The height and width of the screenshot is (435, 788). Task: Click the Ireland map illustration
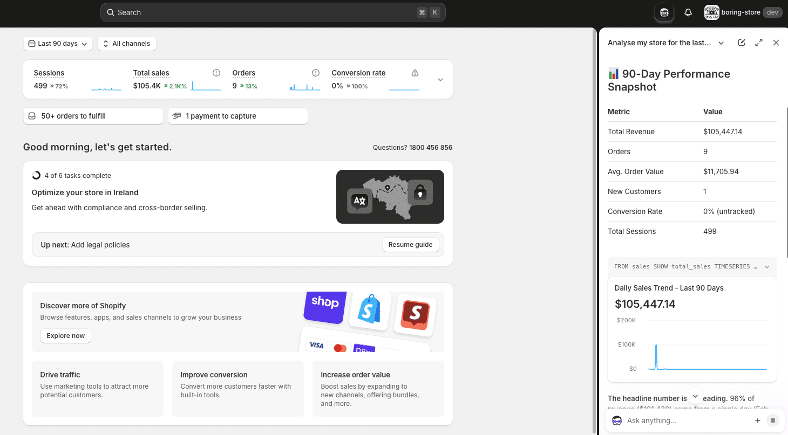coord(390,197)
